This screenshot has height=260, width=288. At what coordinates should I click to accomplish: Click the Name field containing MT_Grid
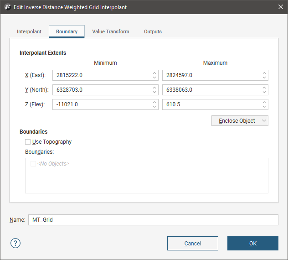pos(153,220)
